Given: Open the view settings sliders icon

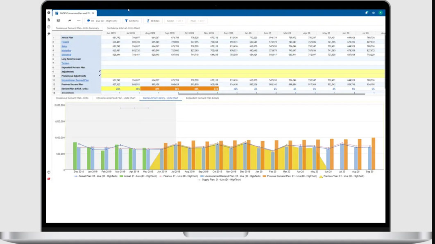Looking at the screenshot, I should tap(58, 20).
